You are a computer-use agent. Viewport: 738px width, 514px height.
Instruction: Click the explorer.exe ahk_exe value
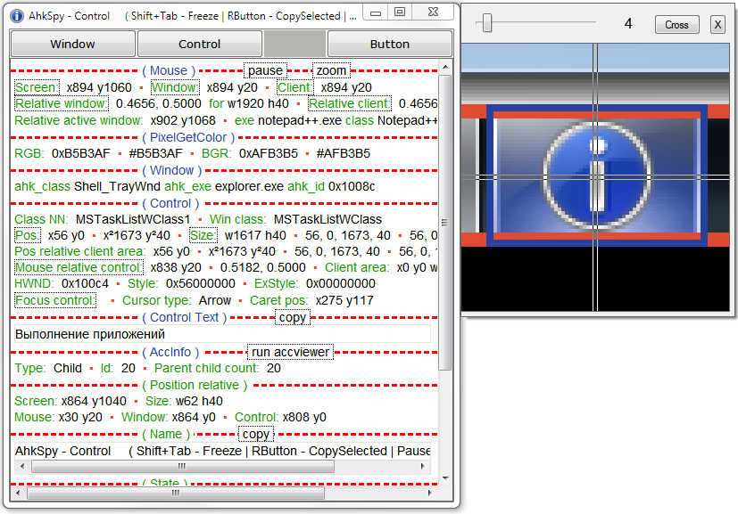pyautogui.click(x=249, y=186)
